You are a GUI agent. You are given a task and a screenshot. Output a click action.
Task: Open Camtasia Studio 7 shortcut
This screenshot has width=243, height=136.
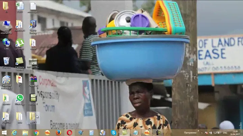(x=20, y=61)
